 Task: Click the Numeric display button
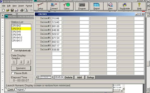[21, 68]
